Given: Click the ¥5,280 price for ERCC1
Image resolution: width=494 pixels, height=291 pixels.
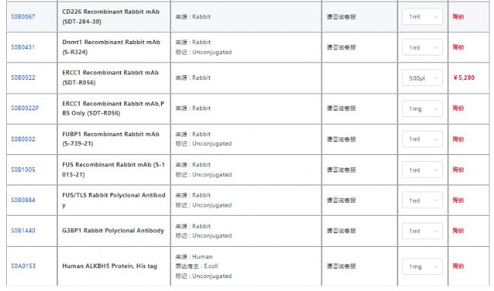Looking at the screenshot, I should (464, 77).
